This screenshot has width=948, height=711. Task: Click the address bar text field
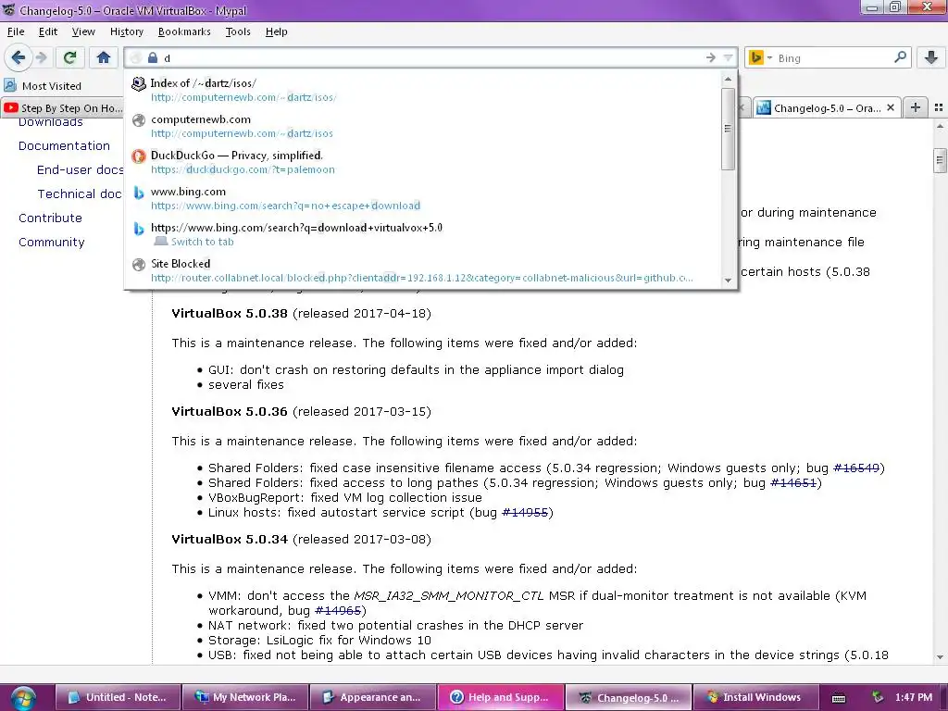(x=430, y=58)
